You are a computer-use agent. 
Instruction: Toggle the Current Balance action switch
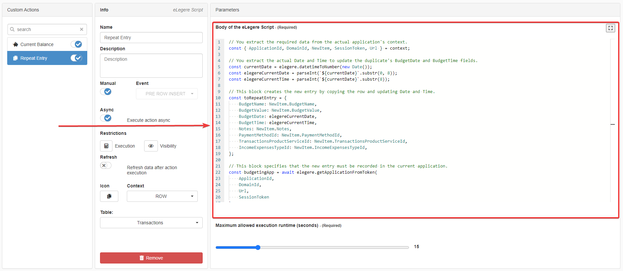coord(76,44)
